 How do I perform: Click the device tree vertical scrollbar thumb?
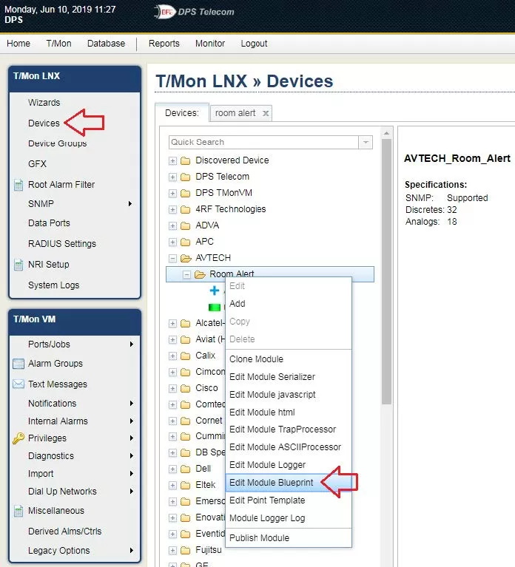coord(386,272)
